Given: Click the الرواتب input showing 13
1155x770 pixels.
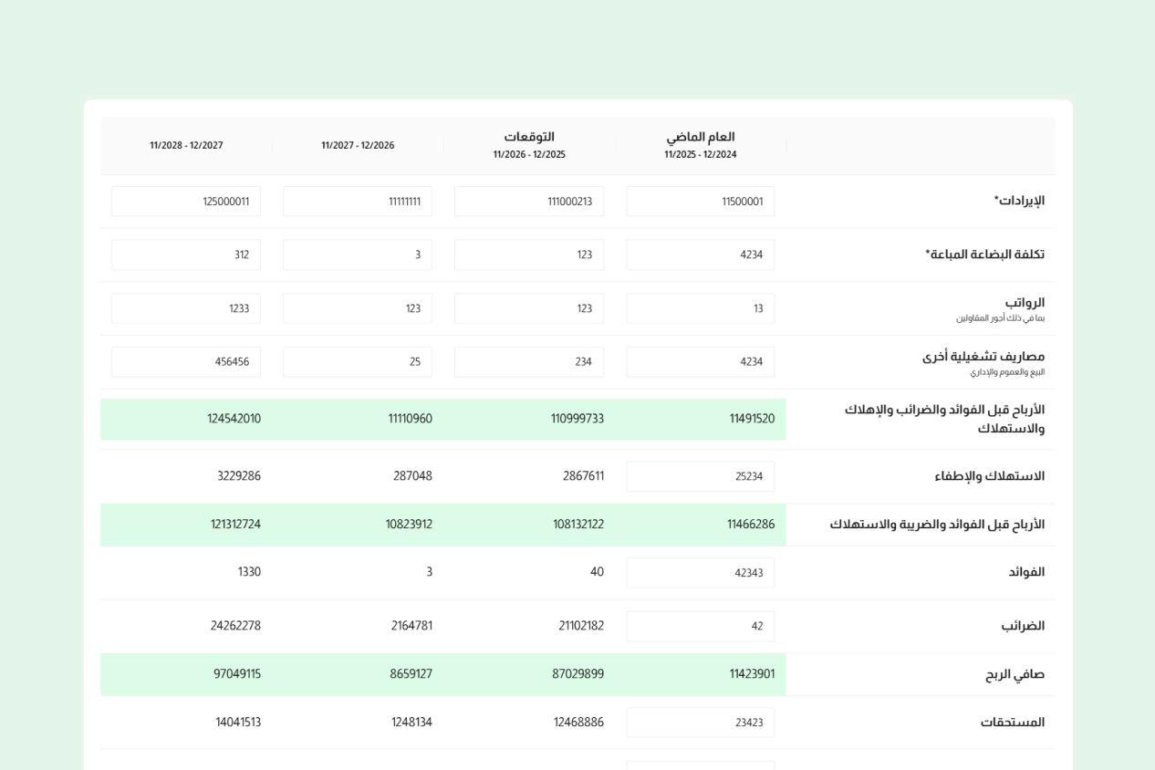Looking at the screenshot, I should pos(700,308).
